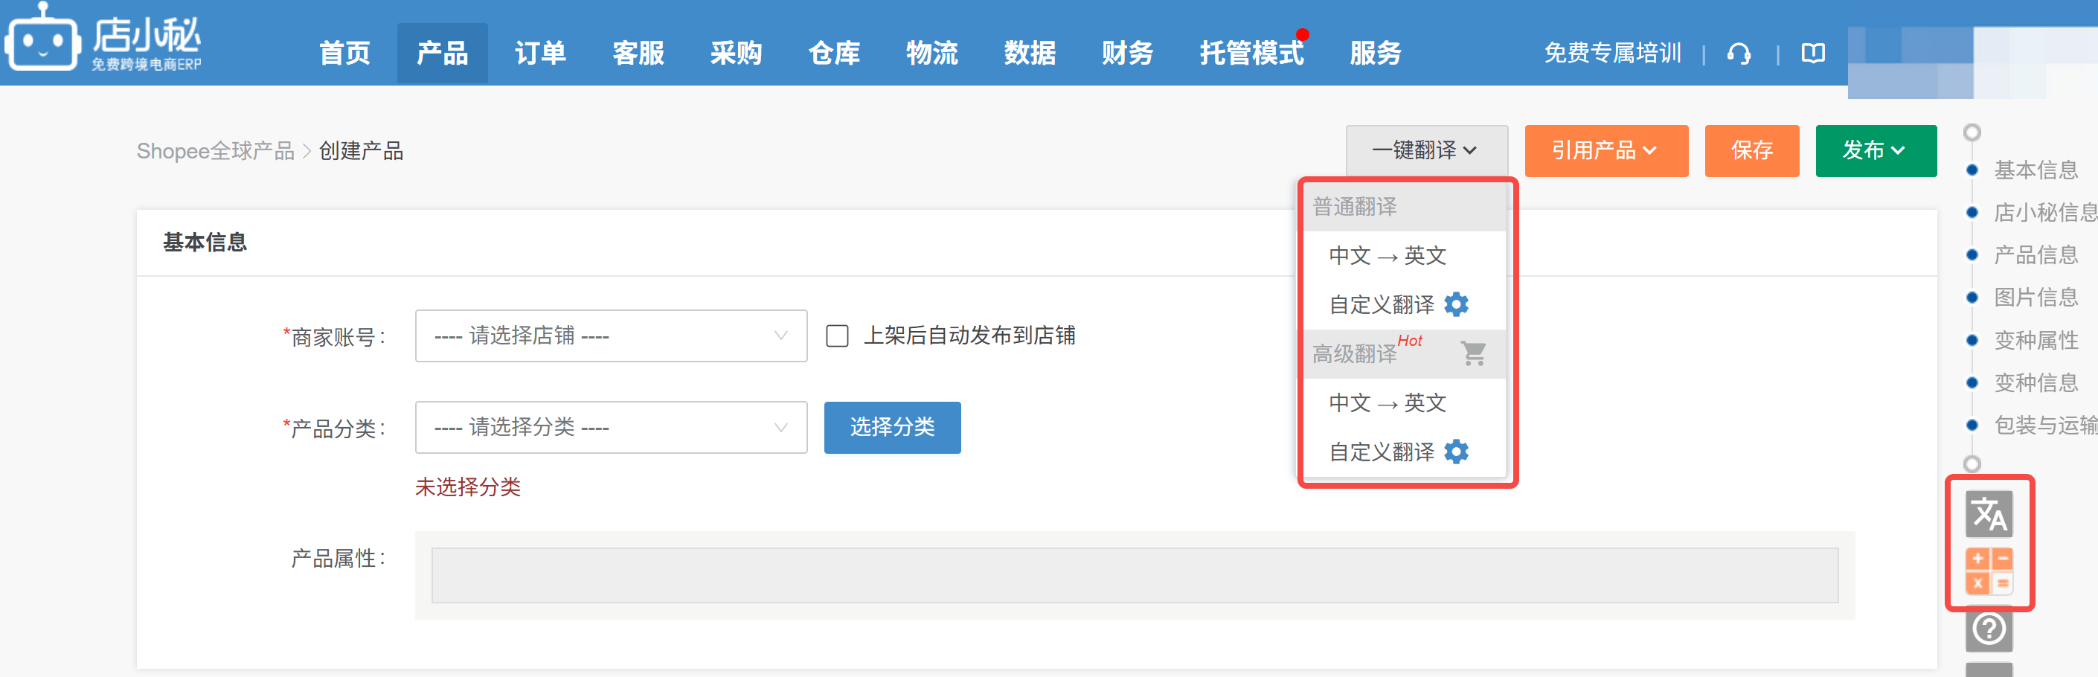Open the 免费专属培训 link
Image resolution: width=2098 pixels, height=677 pixels.
click(x=1614, y=52)
